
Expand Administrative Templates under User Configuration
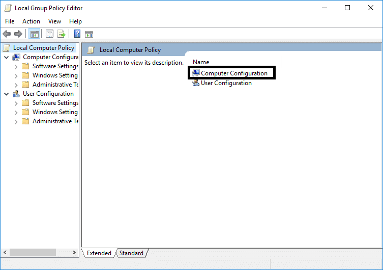tap(16, 122)
